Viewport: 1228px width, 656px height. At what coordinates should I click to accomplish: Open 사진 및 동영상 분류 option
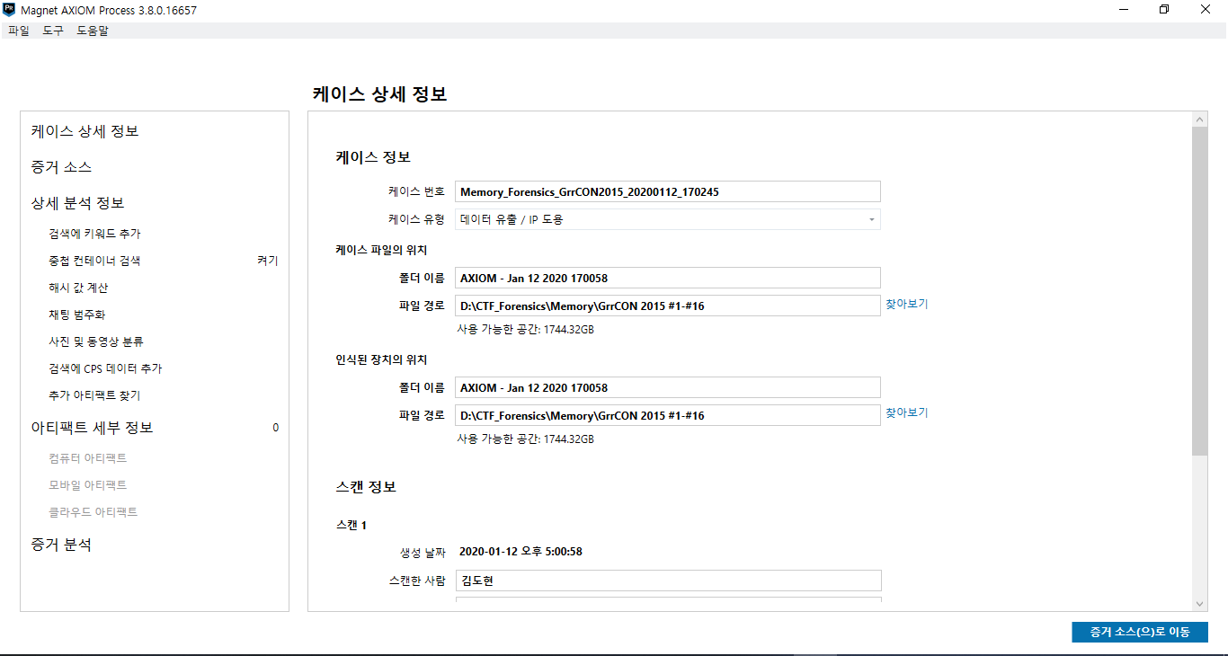[96, 341]
